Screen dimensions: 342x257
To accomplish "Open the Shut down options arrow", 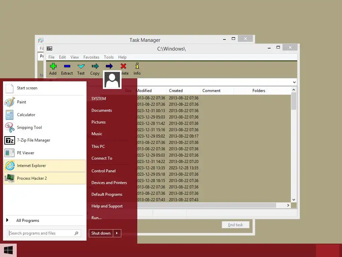I will 117,233.
